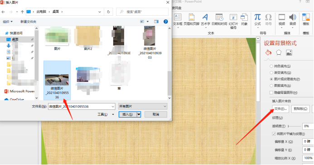This screenshot has width=314, height=165.
Task: Toggle the preview pane icon
Action: pos(156,22)
